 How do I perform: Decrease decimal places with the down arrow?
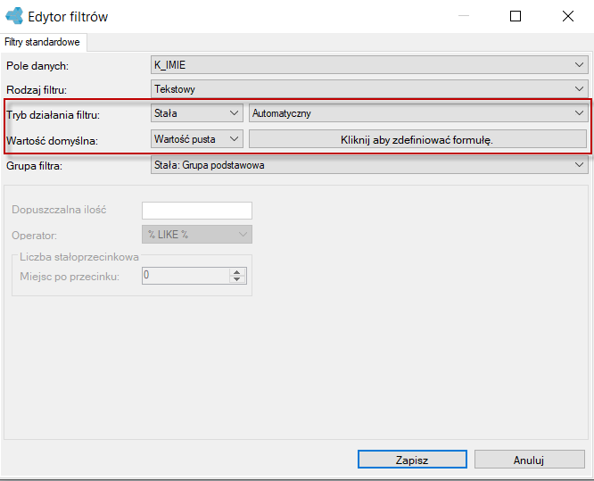(x=237, y=279)
